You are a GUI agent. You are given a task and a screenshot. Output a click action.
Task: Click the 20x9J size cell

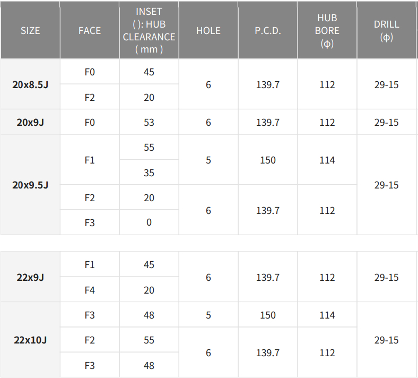30,122
